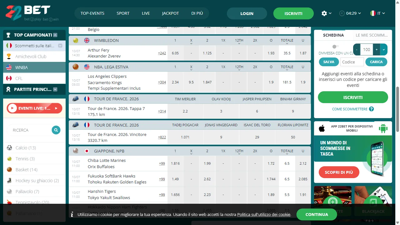Expand +304 markets for Clippers vs Kings

click(x=162, y=82)
